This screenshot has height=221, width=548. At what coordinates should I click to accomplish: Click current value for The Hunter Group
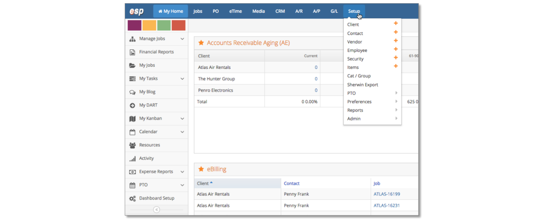[316, 79]
